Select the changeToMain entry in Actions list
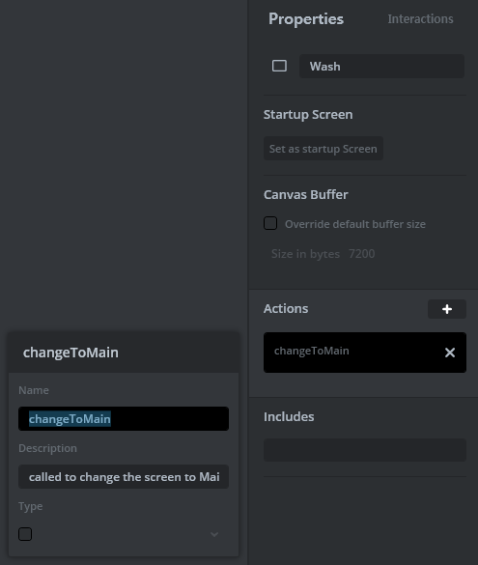This screenshot has width=478, height=565. 364,353
